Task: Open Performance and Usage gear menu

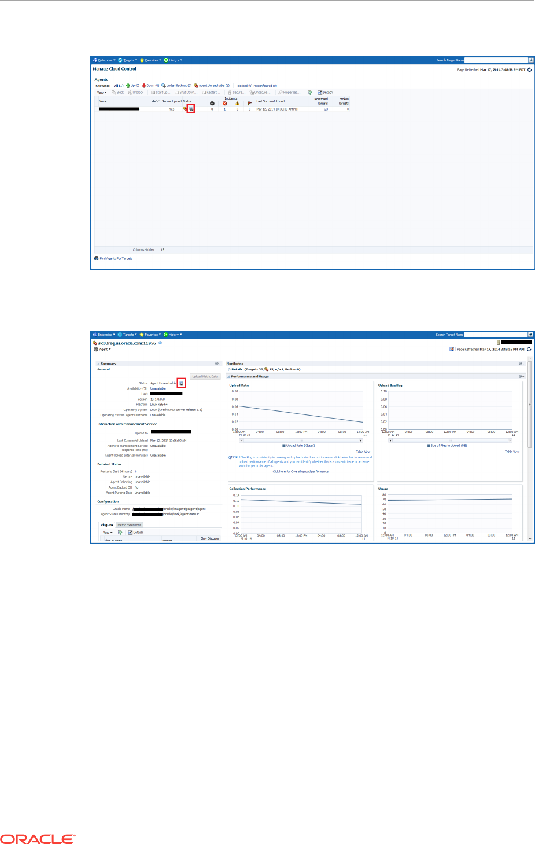Action: click(x=521, y=377)
